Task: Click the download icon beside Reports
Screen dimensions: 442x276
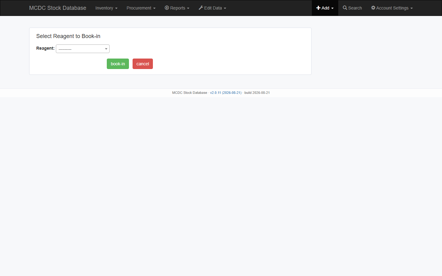Action: (x=167, y=8)
